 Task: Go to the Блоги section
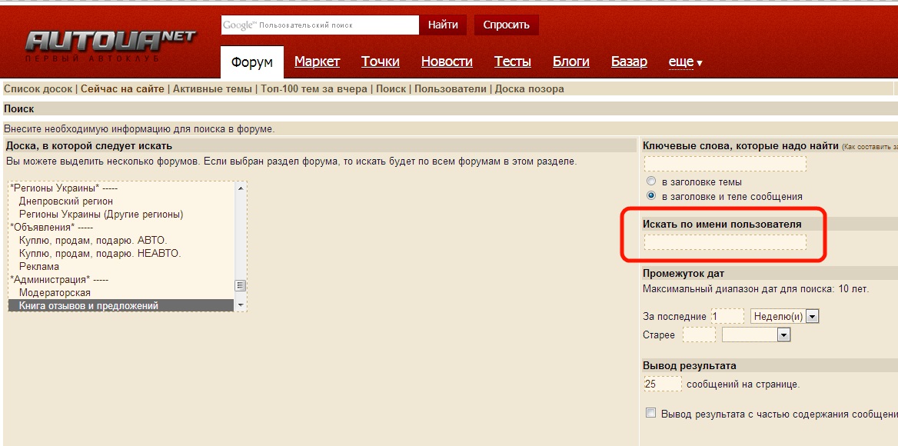pyautogui.click(x=570, y=62)
